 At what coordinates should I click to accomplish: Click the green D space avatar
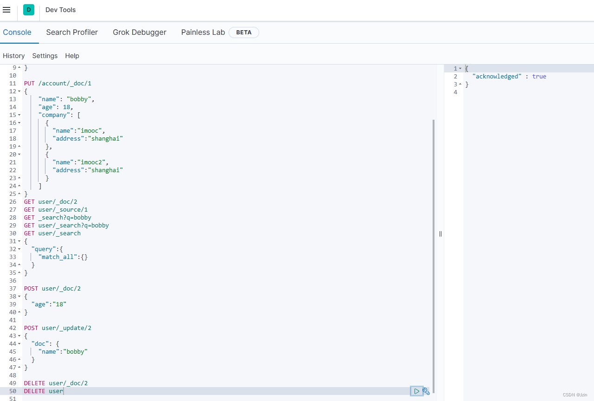[x=29, y=10]
